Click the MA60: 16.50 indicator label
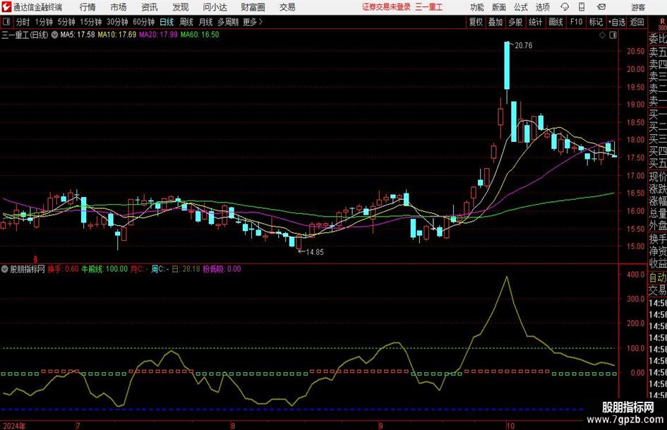 click(x=200, y=35)
